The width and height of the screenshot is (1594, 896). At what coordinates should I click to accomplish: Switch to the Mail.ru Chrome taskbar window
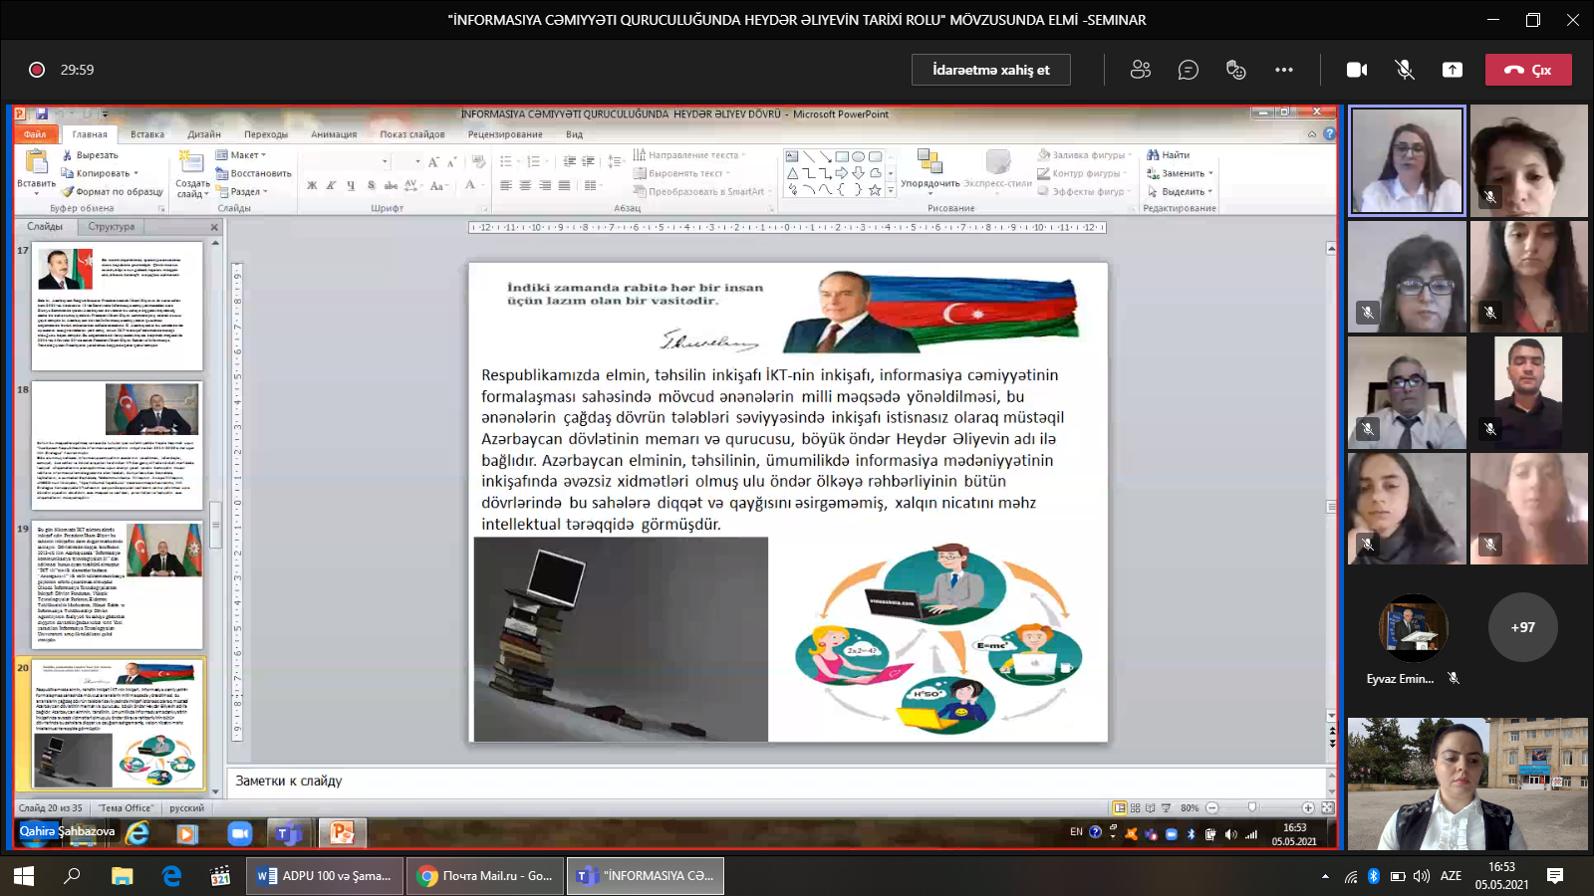point(486,876)
